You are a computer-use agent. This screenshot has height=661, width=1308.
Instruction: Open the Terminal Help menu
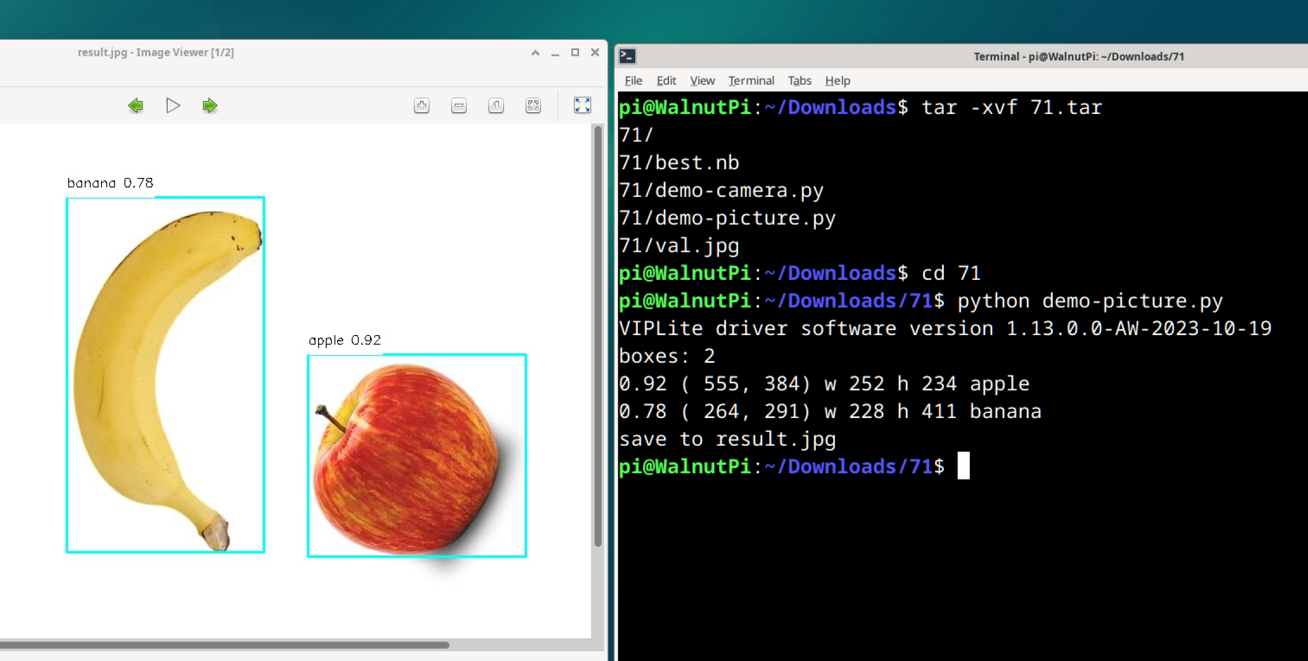(837, 81)
